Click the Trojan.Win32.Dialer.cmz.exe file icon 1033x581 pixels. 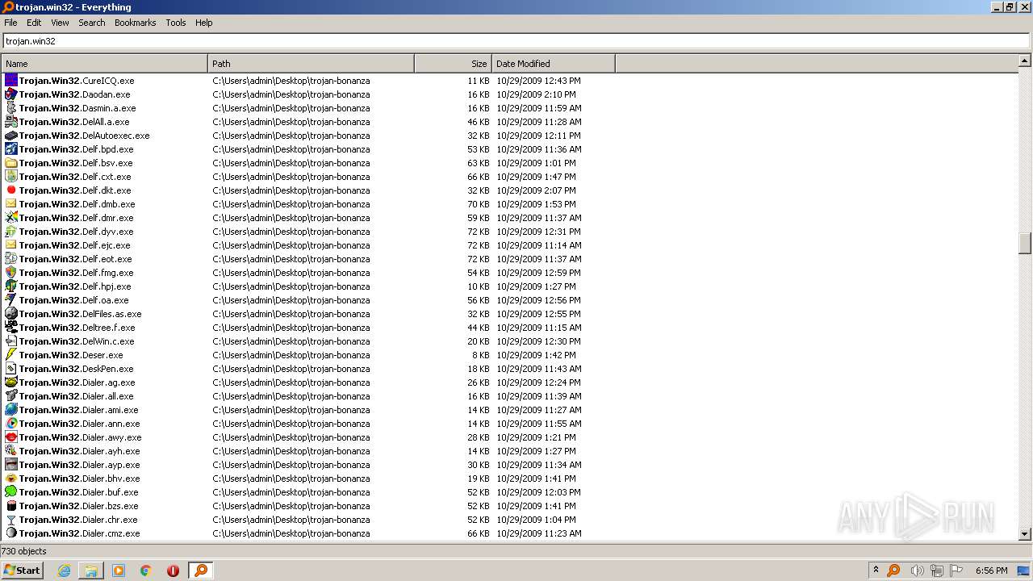[x=11, y=533]
